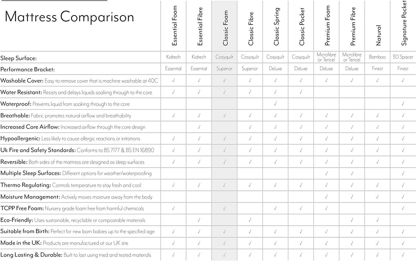Click the Mattress Comparison title

[x=69, y=17]
